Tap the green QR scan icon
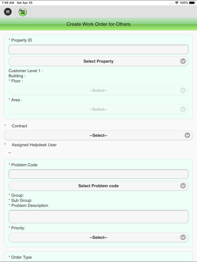 tap(23, 12)
